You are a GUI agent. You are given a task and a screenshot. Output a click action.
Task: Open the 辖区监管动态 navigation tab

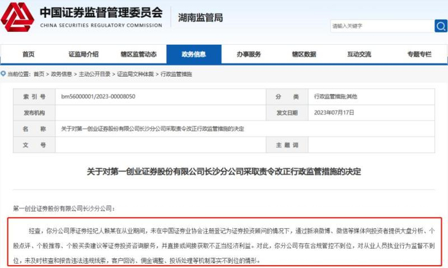coord(139,54)
